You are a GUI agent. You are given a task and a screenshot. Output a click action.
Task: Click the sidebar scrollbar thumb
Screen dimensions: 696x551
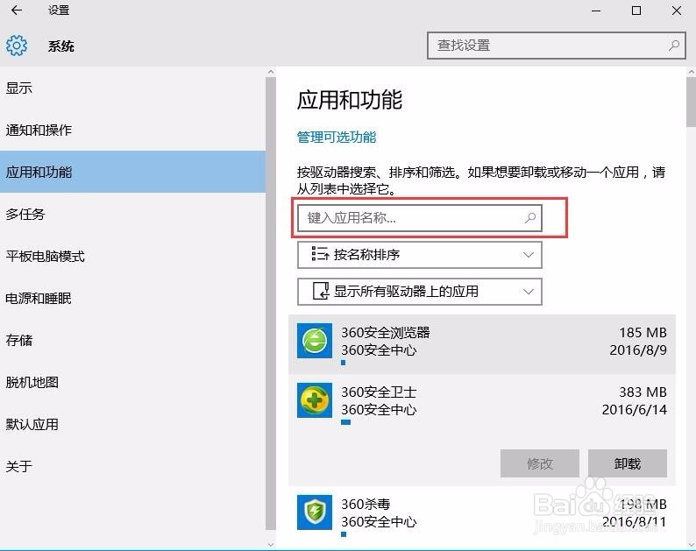coord(271,303)
